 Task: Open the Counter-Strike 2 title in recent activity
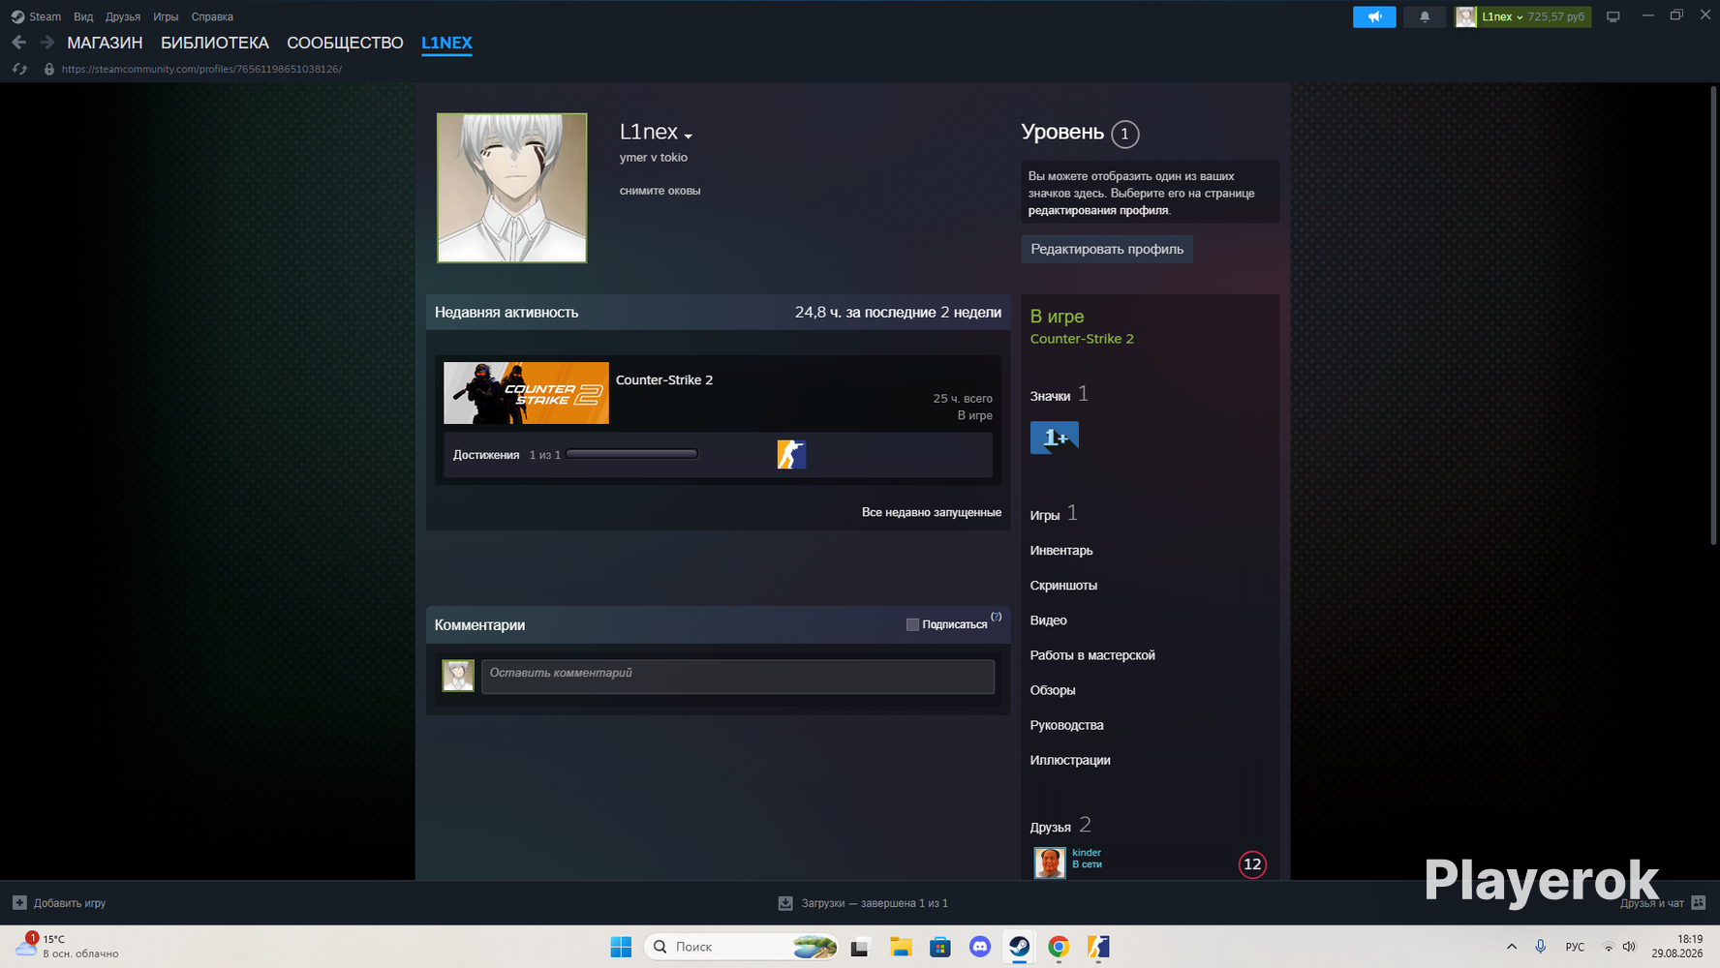click(664, 379)
